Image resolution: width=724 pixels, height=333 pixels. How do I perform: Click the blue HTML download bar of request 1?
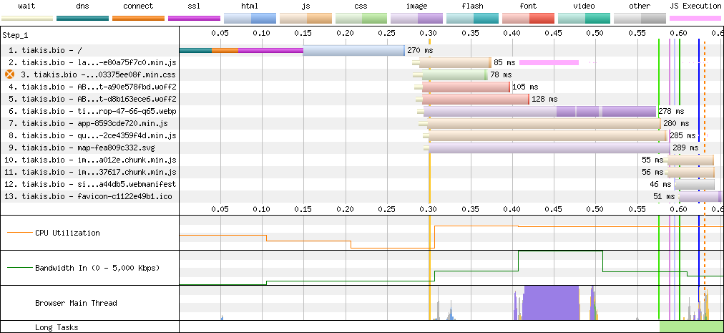pos(353,50)
